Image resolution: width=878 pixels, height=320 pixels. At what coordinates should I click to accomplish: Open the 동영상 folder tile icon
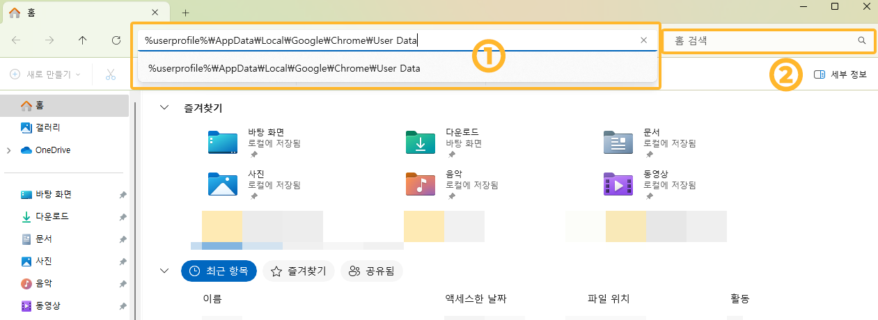(618, 184)
